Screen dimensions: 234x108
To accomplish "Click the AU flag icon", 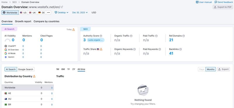I will pos(6,99).
